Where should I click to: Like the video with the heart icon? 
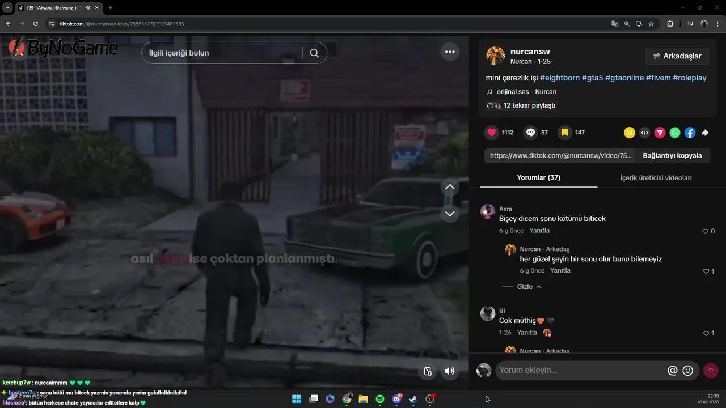[492, 133]
